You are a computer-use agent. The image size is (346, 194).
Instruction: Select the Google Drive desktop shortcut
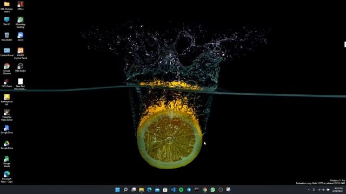(6, 145)
